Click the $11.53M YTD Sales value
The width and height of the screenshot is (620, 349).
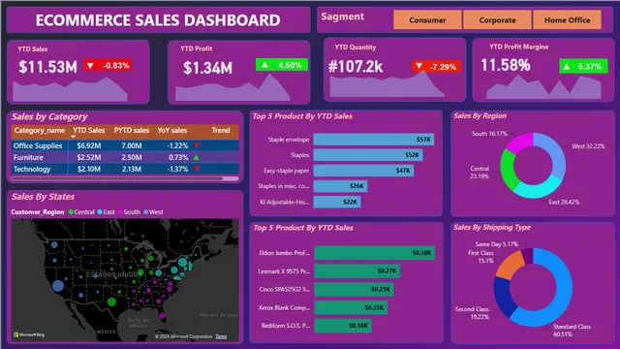point(47,67)
